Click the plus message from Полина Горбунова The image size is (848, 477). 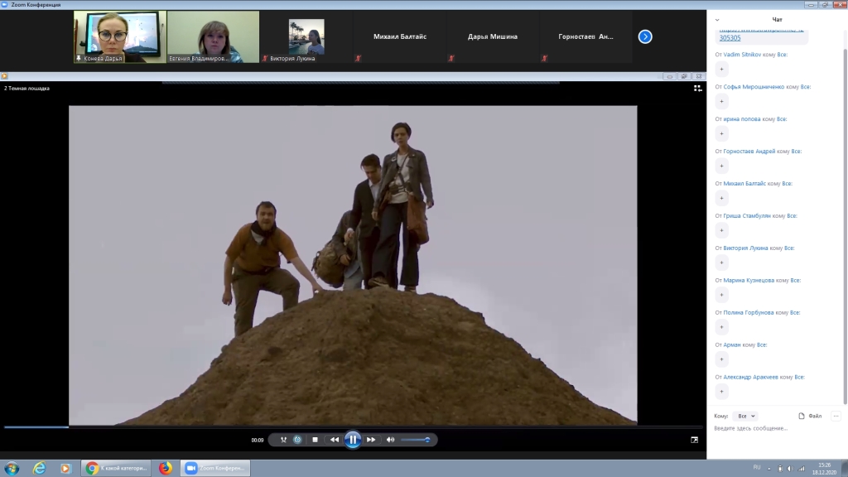[x=721, y=327]
